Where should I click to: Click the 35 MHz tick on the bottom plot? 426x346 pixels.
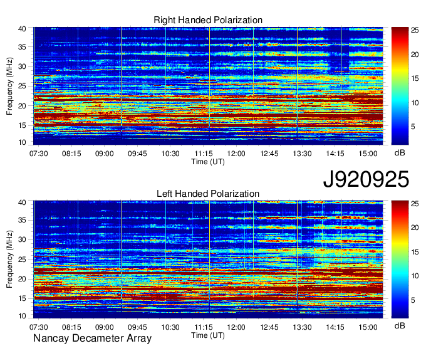click(x=23, y=220)
